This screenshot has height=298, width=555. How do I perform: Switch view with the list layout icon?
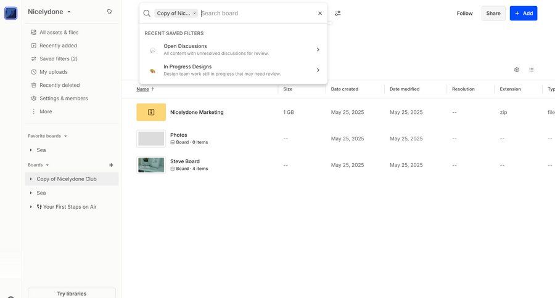[532, 70]
